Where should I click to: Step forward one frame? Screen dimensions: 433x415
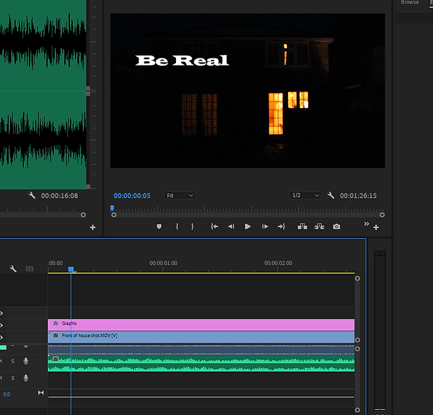[265, 227]
